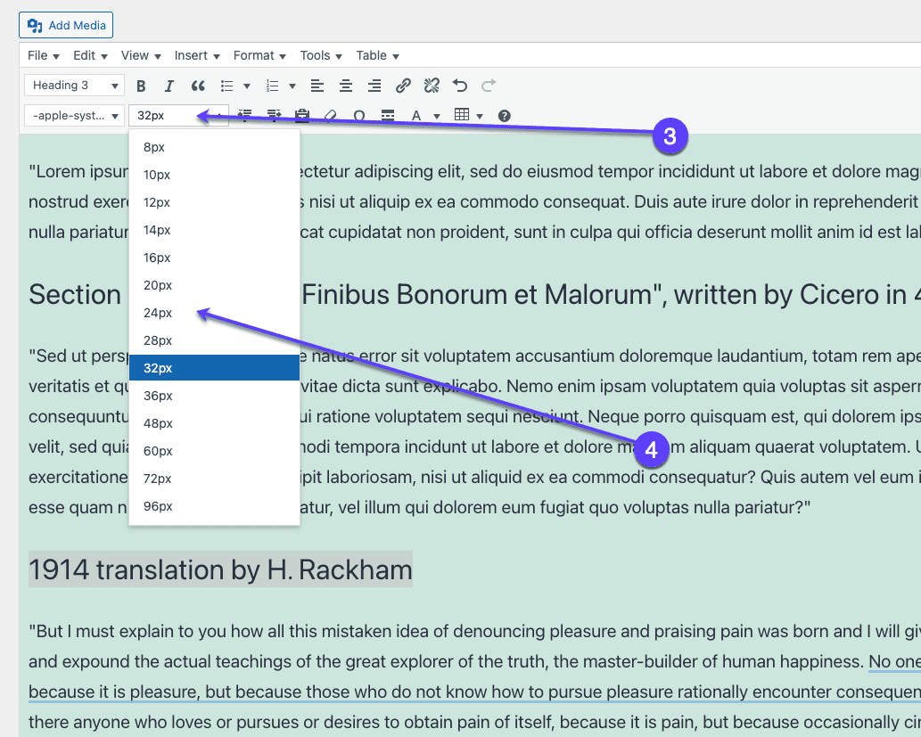
Task: Open the Format menu
Action: [259, 56]
